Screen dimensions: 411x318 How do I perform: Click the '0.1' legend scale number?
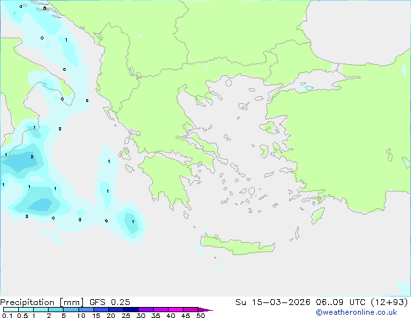point(7,315)
